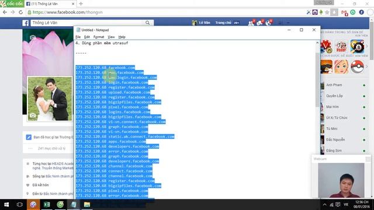Open a new browser tab
The width and height of the screenshot is (374, 210).
point(81,3)
